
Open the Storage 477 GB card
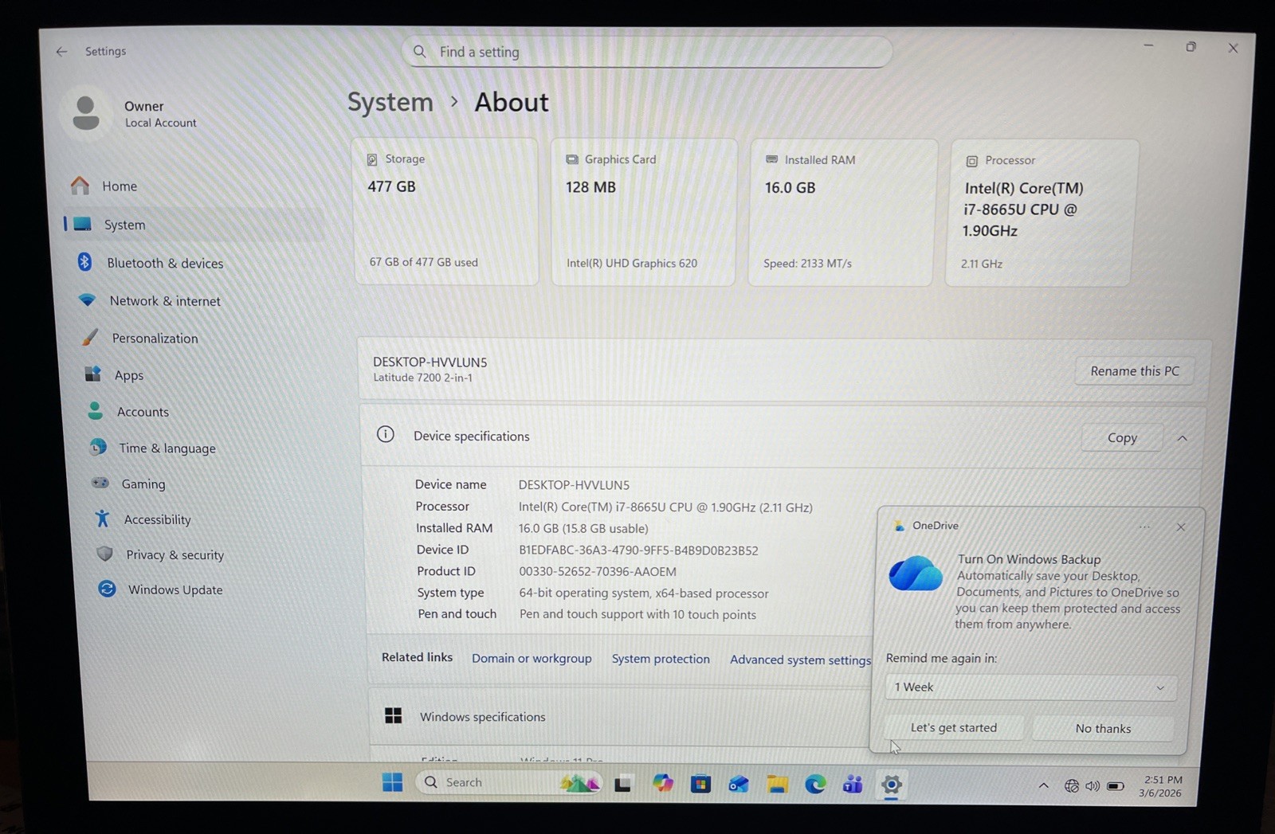point(445,211)
